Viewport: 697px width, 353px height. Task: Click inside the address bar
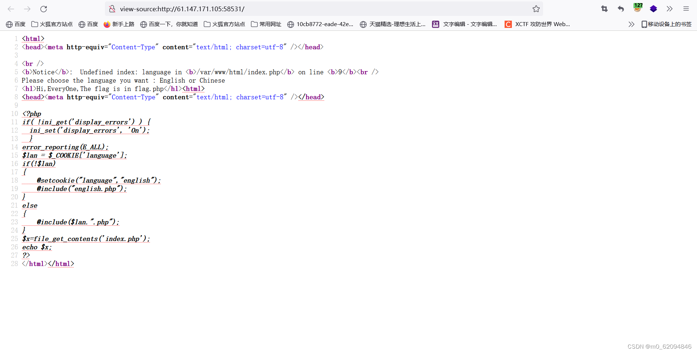[290, 9]
